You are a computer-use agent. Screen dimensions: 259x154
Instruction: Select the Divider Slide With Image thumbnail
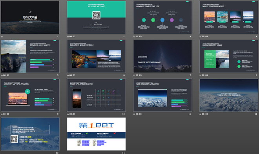162,56
